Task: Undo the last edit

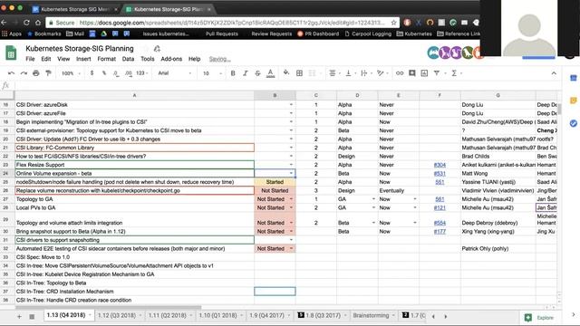Action: point(12,73)
